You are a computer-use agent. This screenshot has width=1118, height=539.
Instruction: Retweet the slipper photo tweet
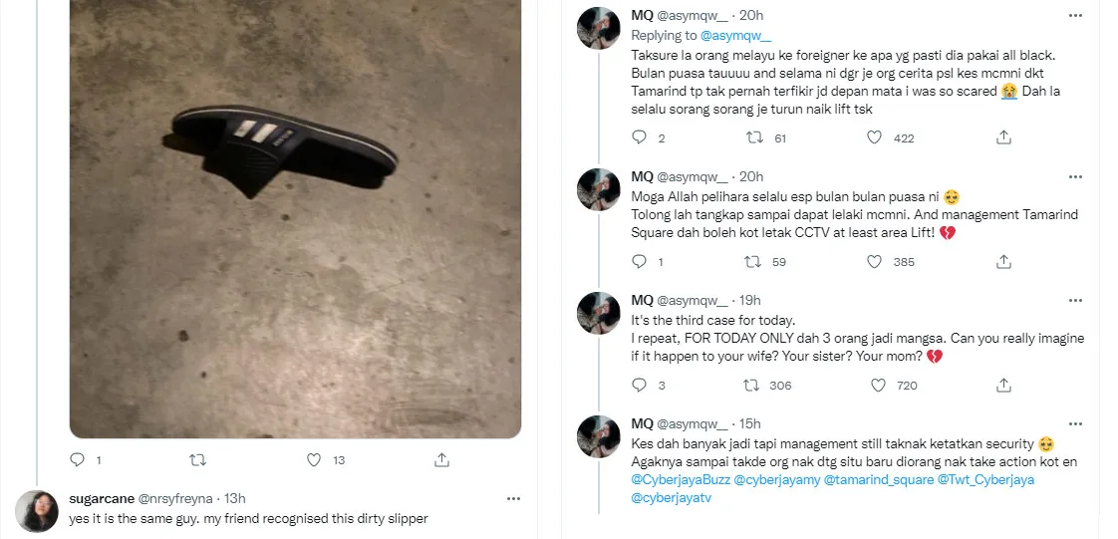coord(197,460)
